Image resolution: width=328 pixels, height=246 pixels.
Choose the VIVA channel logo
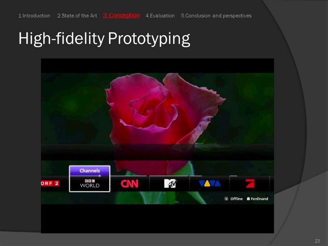(x=209, y=183)
